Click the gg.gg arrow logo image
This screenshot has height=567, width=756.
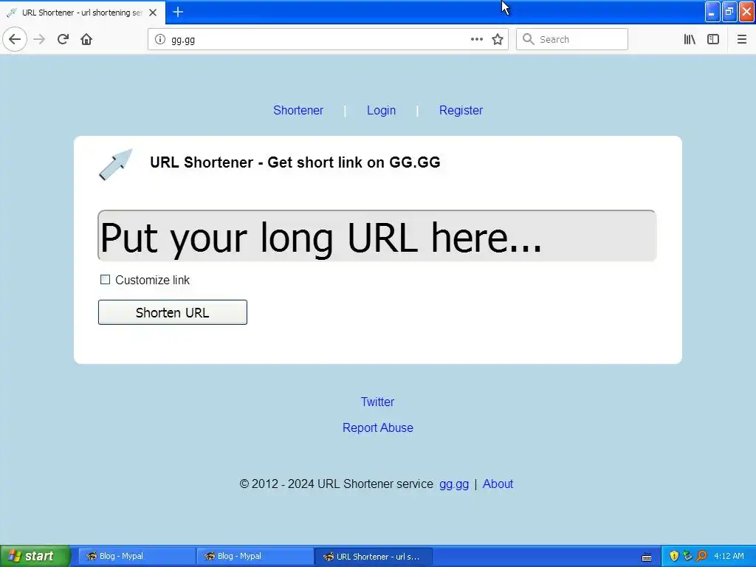click(116, 164)
